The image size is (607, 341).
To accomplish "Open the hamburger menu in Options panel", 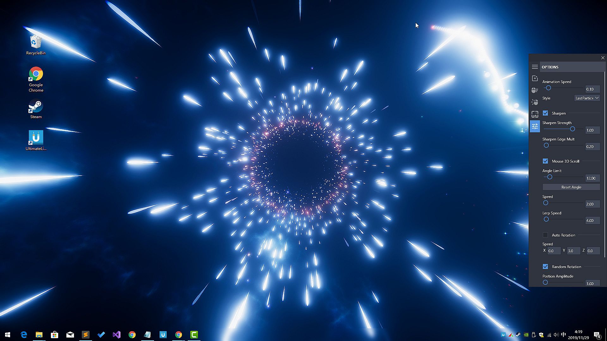I will click(535, 67).
